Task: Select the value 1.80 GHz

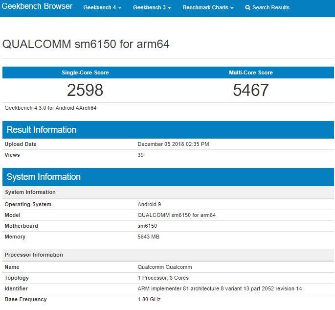Action: tap(149, 299)
